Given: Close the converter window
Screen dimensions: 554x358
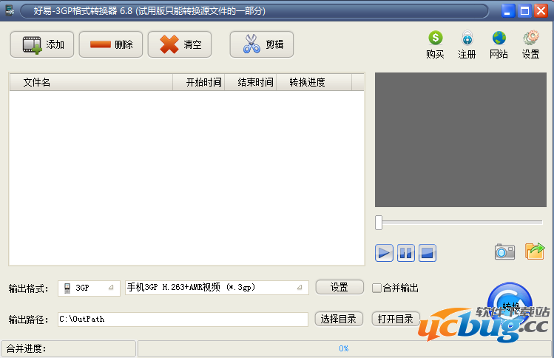Looking at the screenshot, I should point(541,11).
